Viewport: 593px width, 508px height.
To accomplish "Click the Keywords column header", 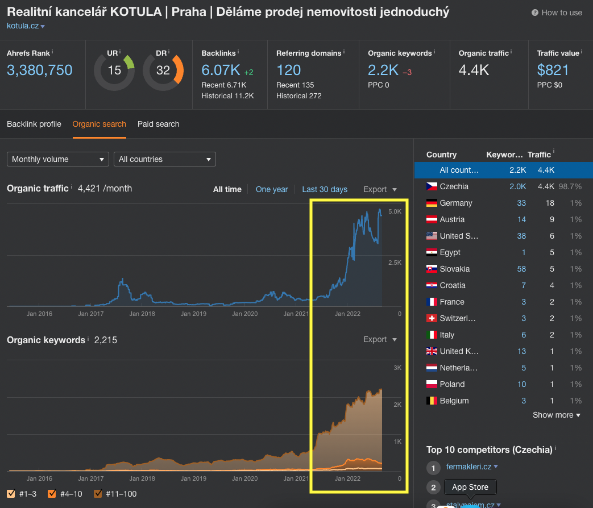I will point(504,155).
